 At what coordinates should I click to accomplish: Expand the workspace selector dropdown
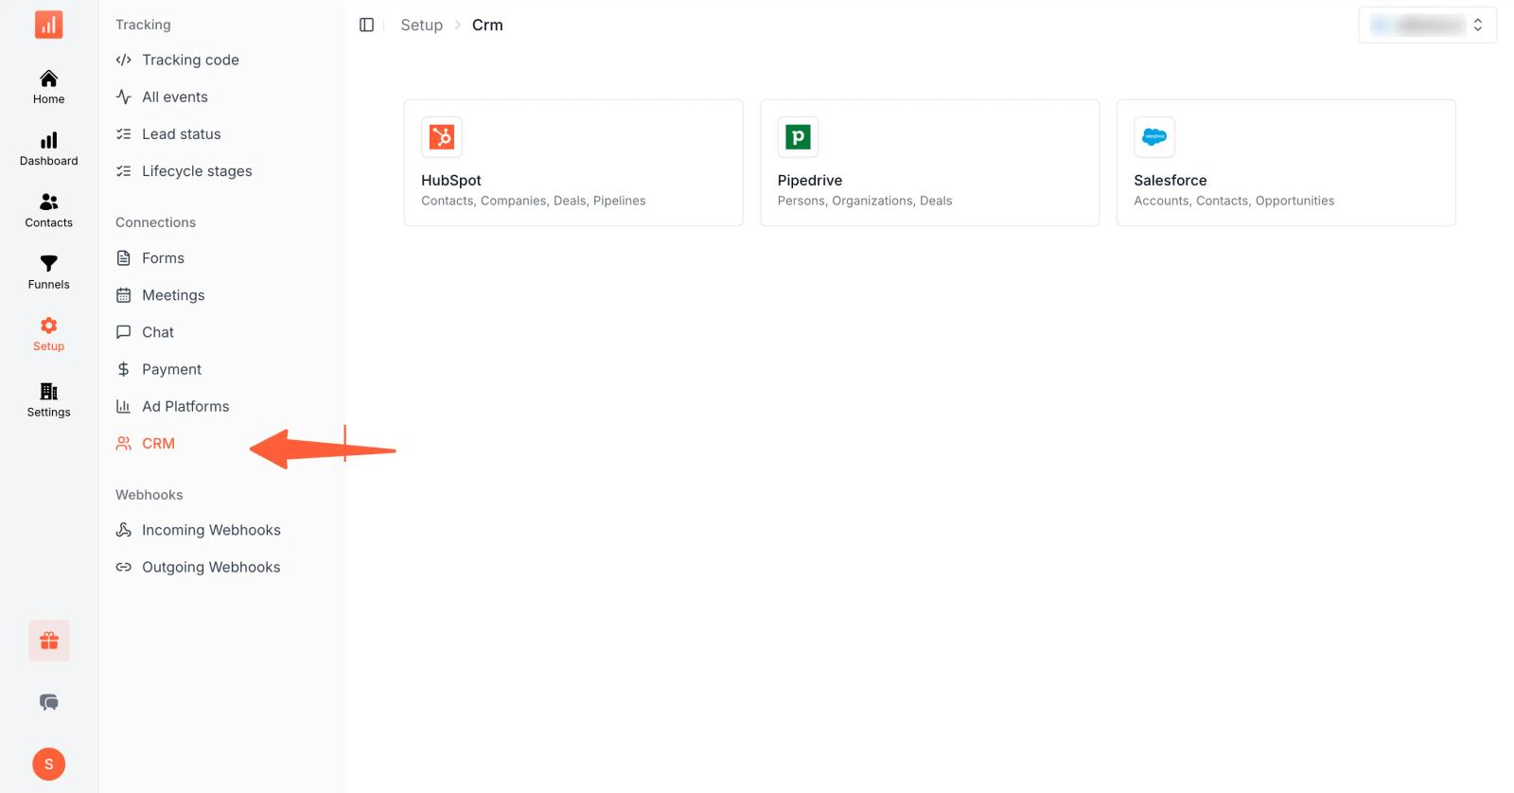point(1427,26)
